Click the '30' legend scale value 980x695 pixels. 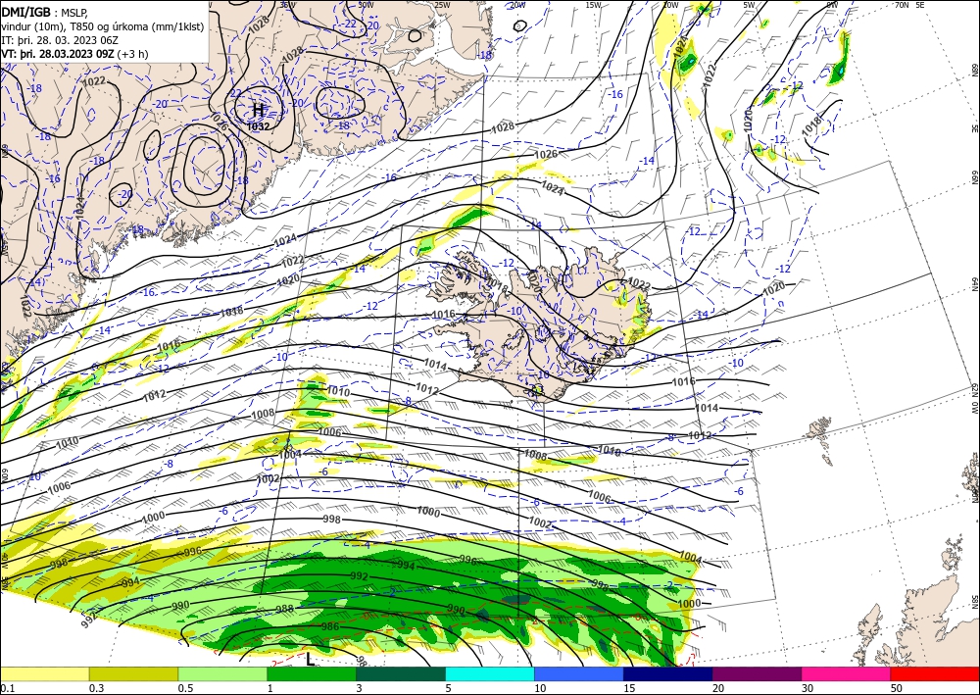coord(808,688)
